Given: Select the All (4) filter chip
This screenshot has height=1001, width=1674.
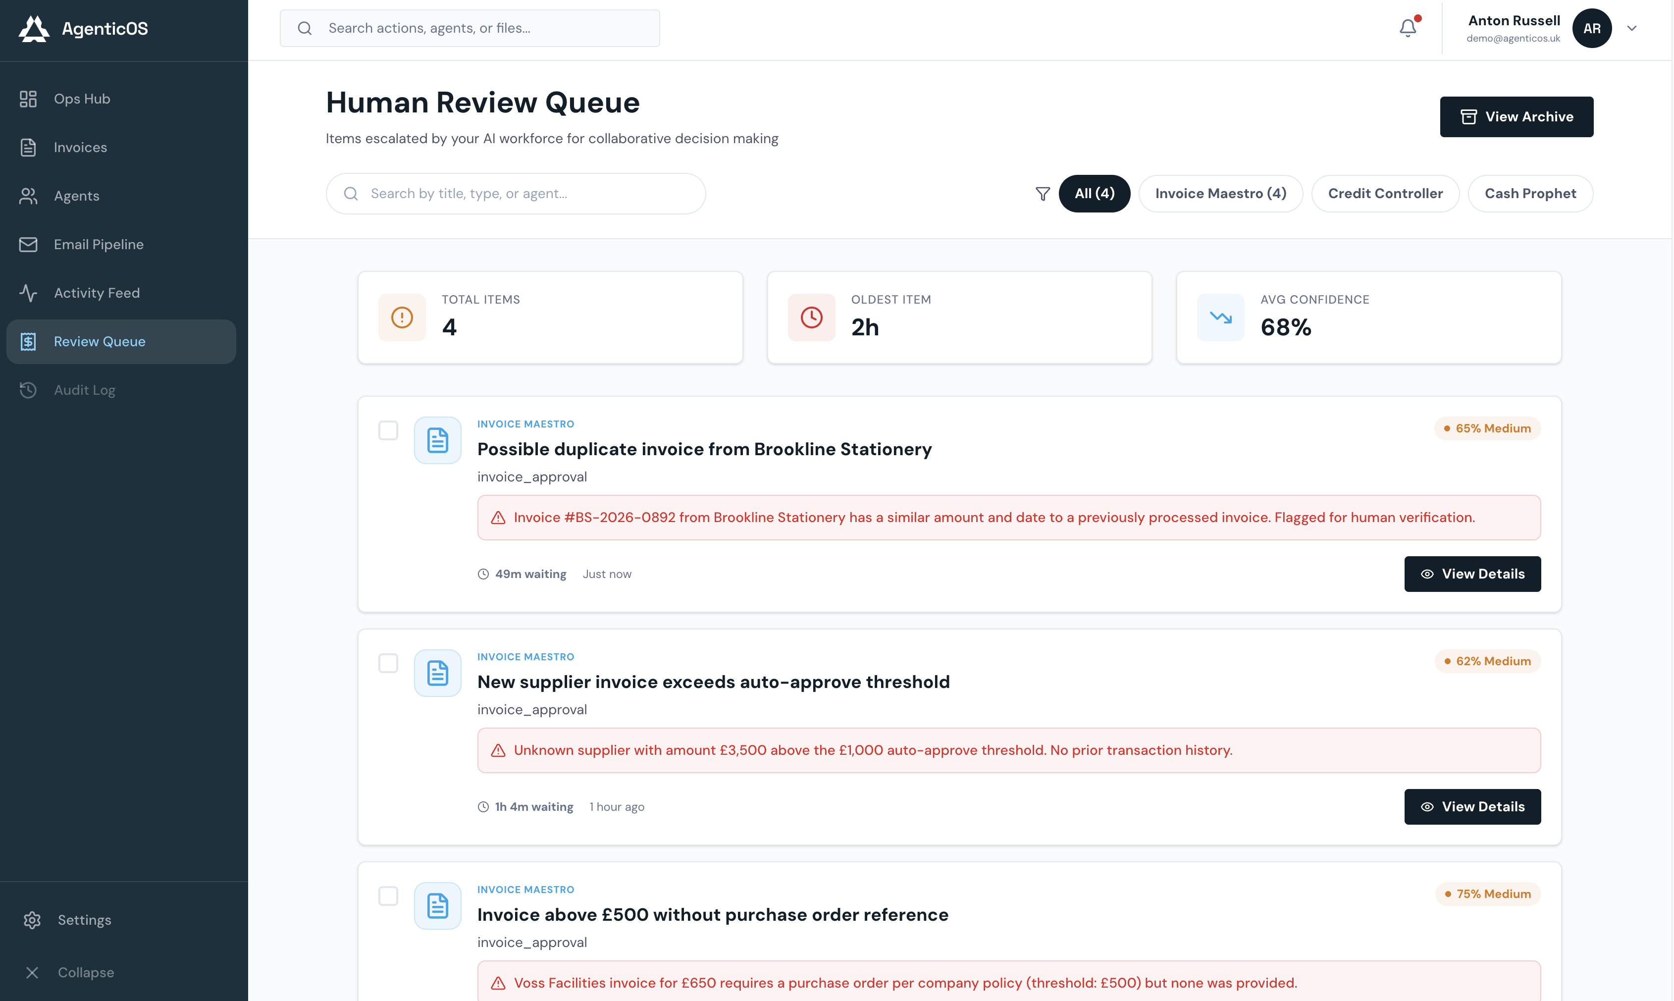Looking at the screenshot, I should [1094, 194].
